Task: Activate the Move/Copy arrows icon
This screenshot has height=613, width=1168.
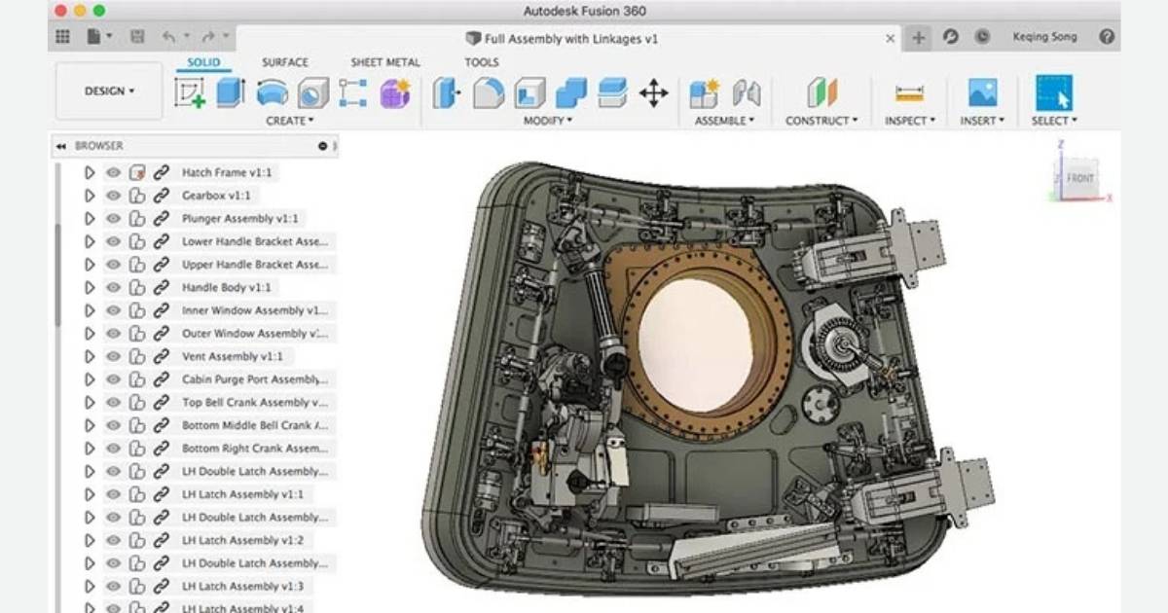Action: [653, 93]
